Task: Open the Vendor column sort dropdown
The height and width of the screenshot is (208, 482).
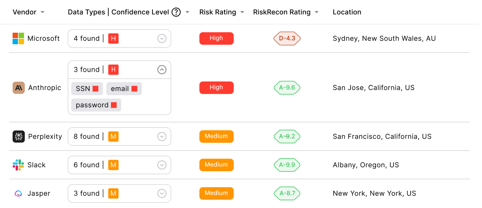Action: 42,12
